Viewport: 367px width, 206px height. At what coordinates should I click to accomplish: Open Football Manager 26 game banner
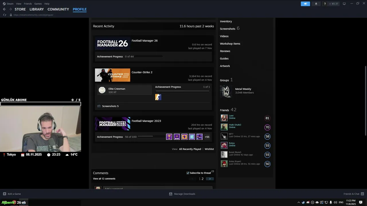pyautogui.click(x=112, y=43)
